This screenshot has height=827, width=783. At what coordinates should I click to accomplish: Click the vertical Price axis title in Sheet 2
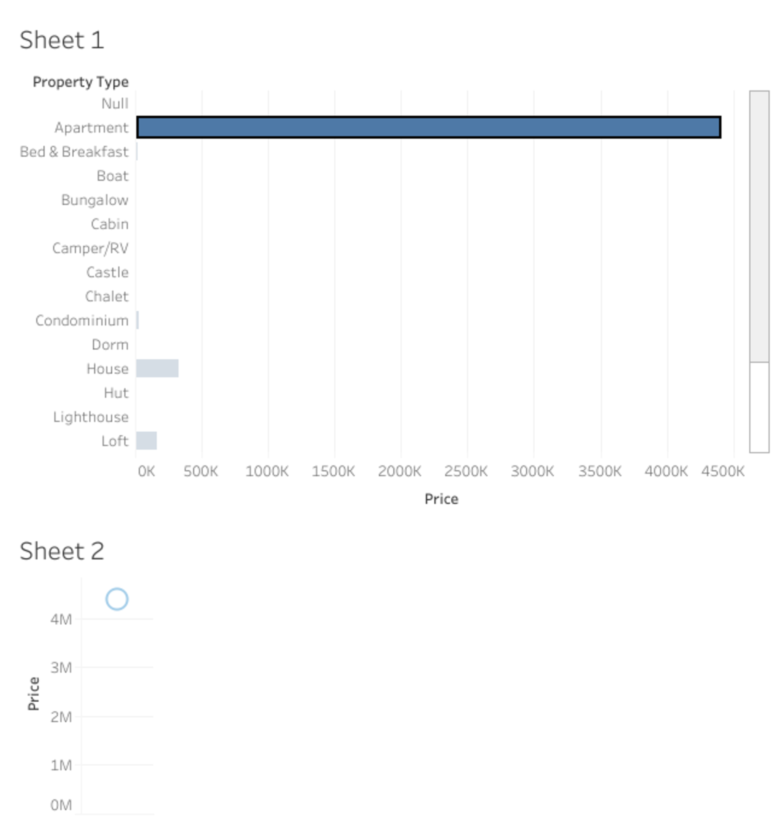point(34,693)
